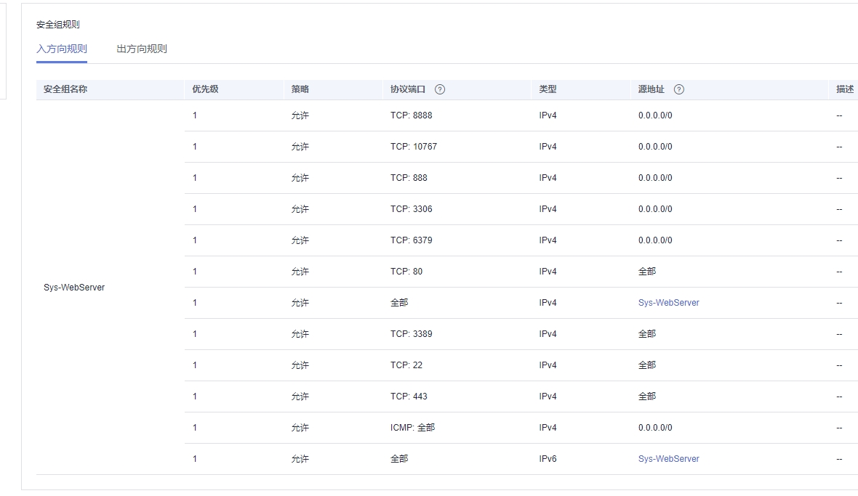The image size is (858, 496).
Task: Click 全部 protocol cell in the IPv6 row
Action: (399, 459)
